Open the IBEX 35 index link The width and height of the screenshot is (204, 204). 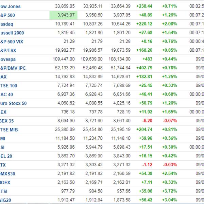(7, 121)
